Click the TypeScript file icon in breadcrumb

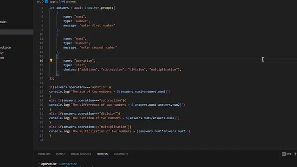point(46,1)
